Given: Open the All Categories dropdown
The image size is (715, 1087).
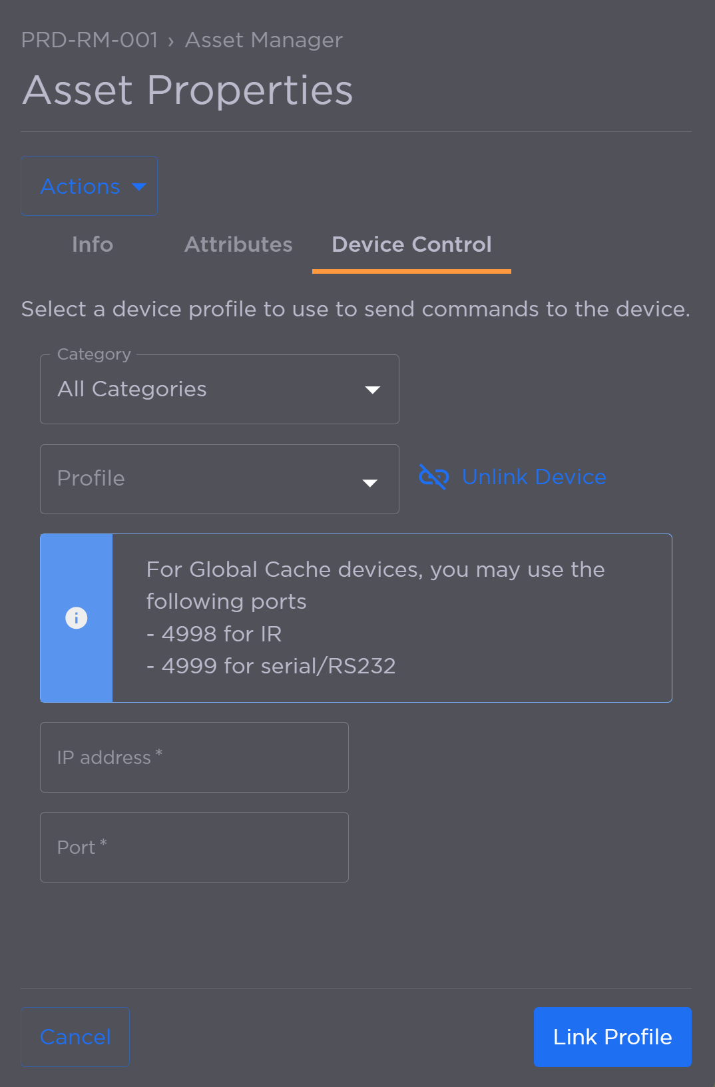Looking at the screenshot, I should click(x=220, y=390).
